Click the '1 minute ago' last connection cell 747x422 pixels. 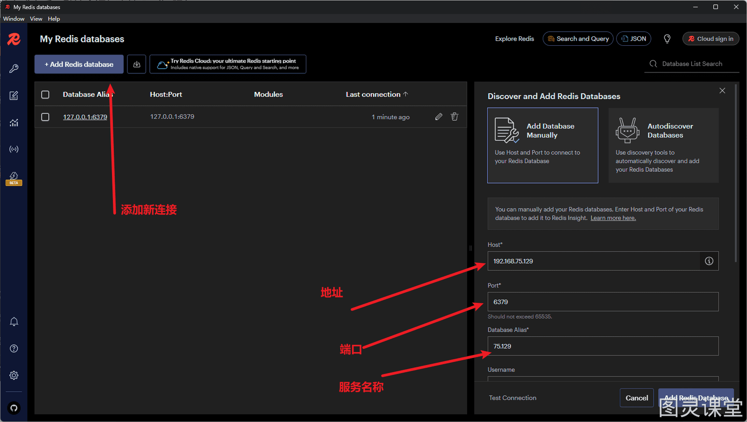(391, 117)
